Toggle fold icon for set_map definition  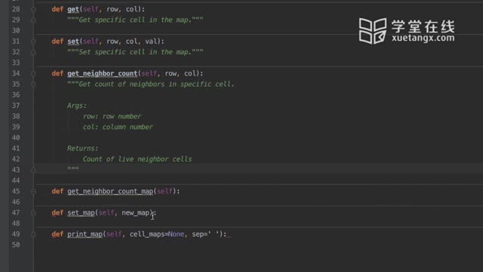(x=33, y=213)
